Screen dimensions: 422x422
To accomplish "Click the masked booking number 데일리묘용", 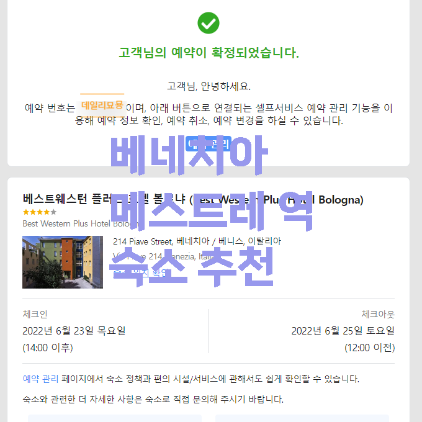I will (102, 105).
